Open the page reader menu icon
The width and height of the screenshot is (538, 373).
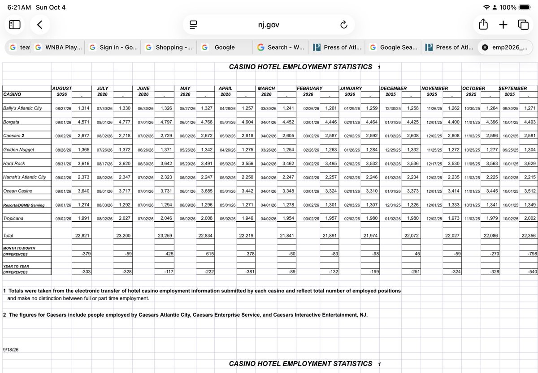tap(194, 25)
